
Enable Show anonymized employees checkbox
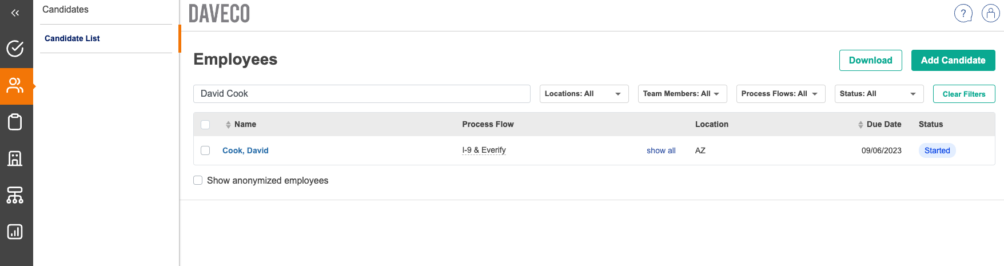(198, 180)
